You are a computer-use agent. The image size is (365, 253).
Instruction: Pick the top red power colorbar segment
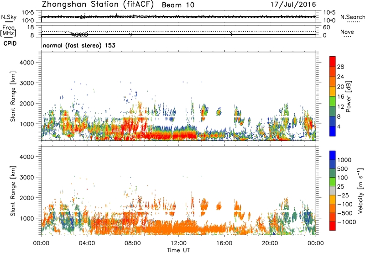click(x=333, y=61)
